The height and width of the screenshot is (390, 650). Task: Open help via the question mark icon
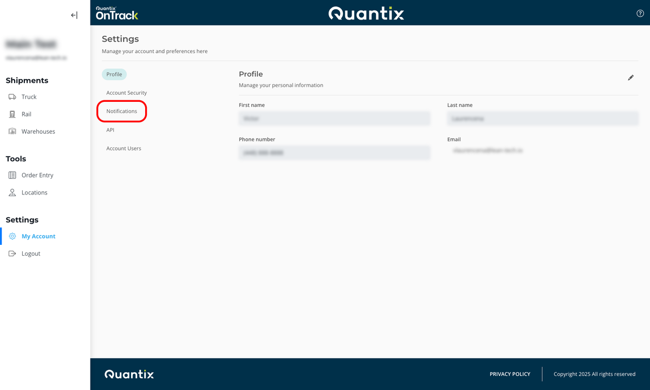pos(640,13)
